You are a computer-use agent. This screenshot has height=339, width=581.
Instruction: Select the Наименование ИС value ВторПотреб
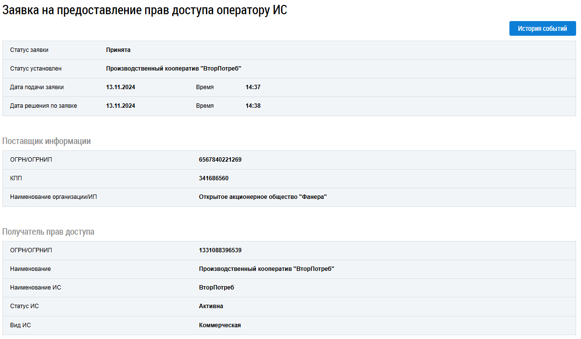point(217,288)
